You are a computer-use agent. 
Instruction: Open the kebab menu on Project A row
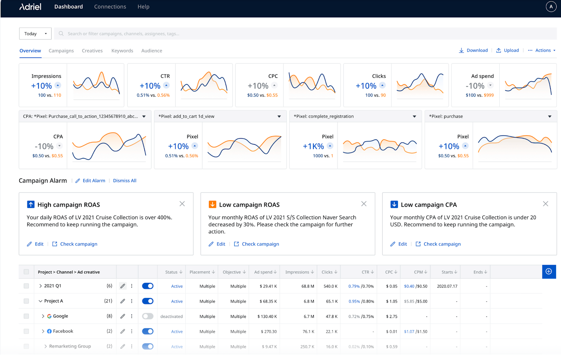point(131,301)
